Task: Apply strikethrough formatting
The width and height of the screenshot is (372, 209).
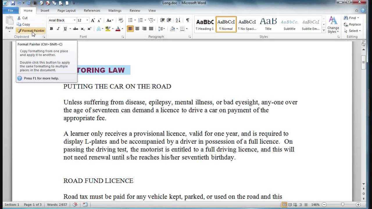Action: click(x=76, y=29)
